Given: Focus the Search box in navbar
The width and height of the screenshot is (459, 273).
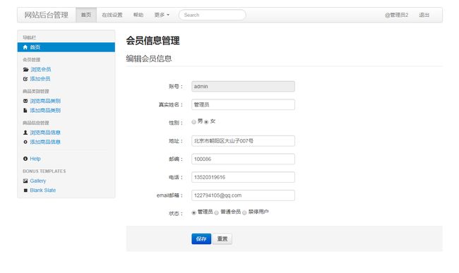Looking at the screenshot, I should point(213,15).
